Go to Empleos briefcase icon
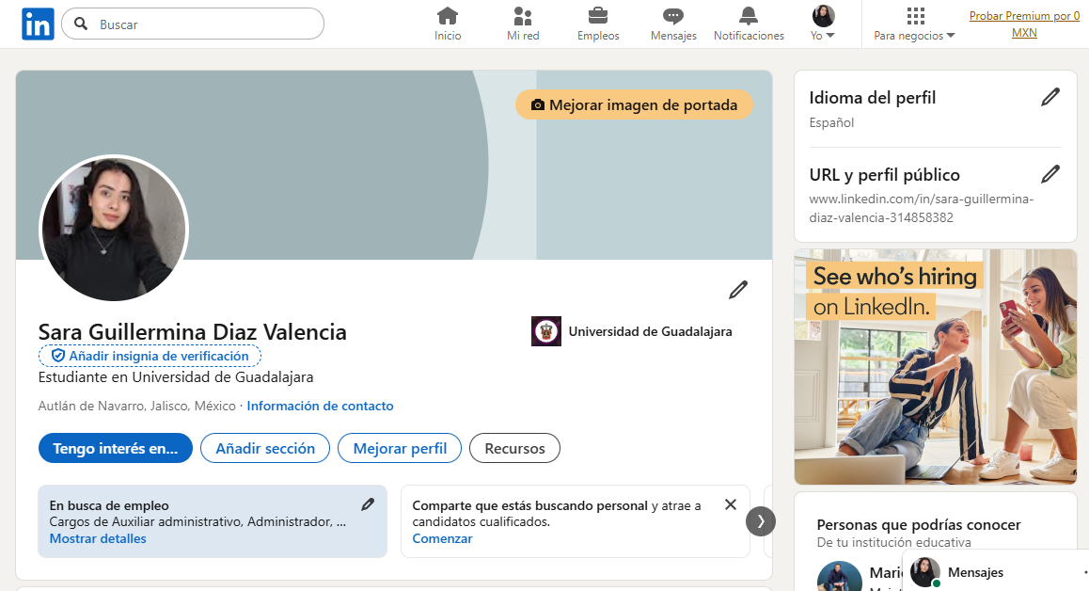The width and height of the screenshot is (1089, 591). pyautogui.click(x=598, y=16)
